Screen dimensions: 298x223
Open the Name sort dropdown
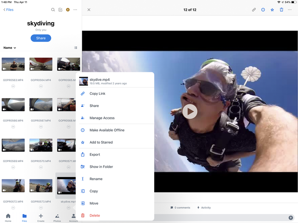[10, 48]
